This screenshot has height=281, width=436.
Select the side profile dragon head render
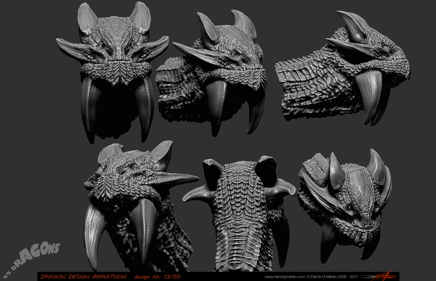pyautogui.click(x=343, y=68)
